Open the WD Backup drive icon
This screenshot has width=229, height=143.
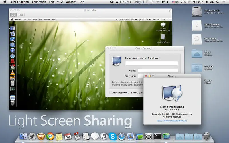(x=197, y=39)
